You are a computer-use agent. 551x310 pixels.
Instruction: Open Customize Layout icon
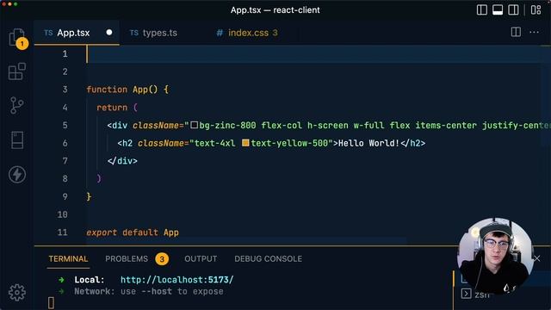[536, 9]
